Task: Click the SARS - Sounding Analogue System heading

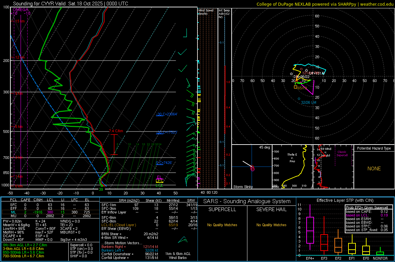Action: pyautogui.click(x=247, y=201)
